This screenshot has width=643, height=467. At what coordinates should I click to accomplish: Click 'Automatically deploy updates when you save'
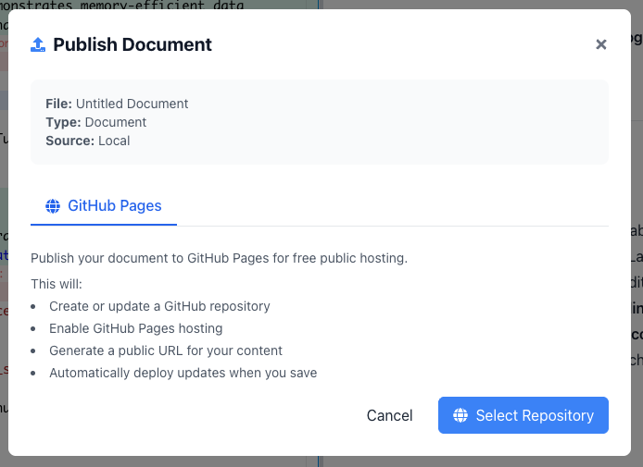pyautogui.click(x=183, y=373)
